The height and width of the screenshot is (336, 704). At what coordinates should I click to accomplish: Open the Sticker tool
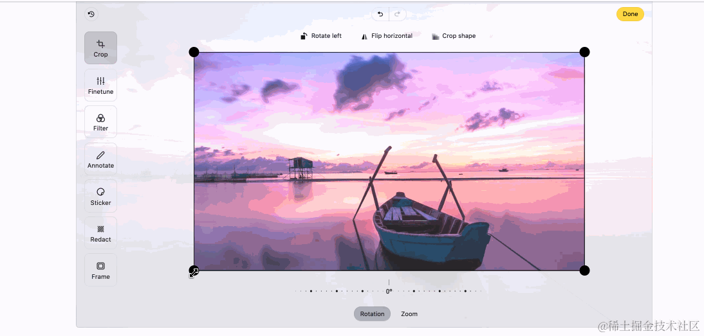pos(100,196)
